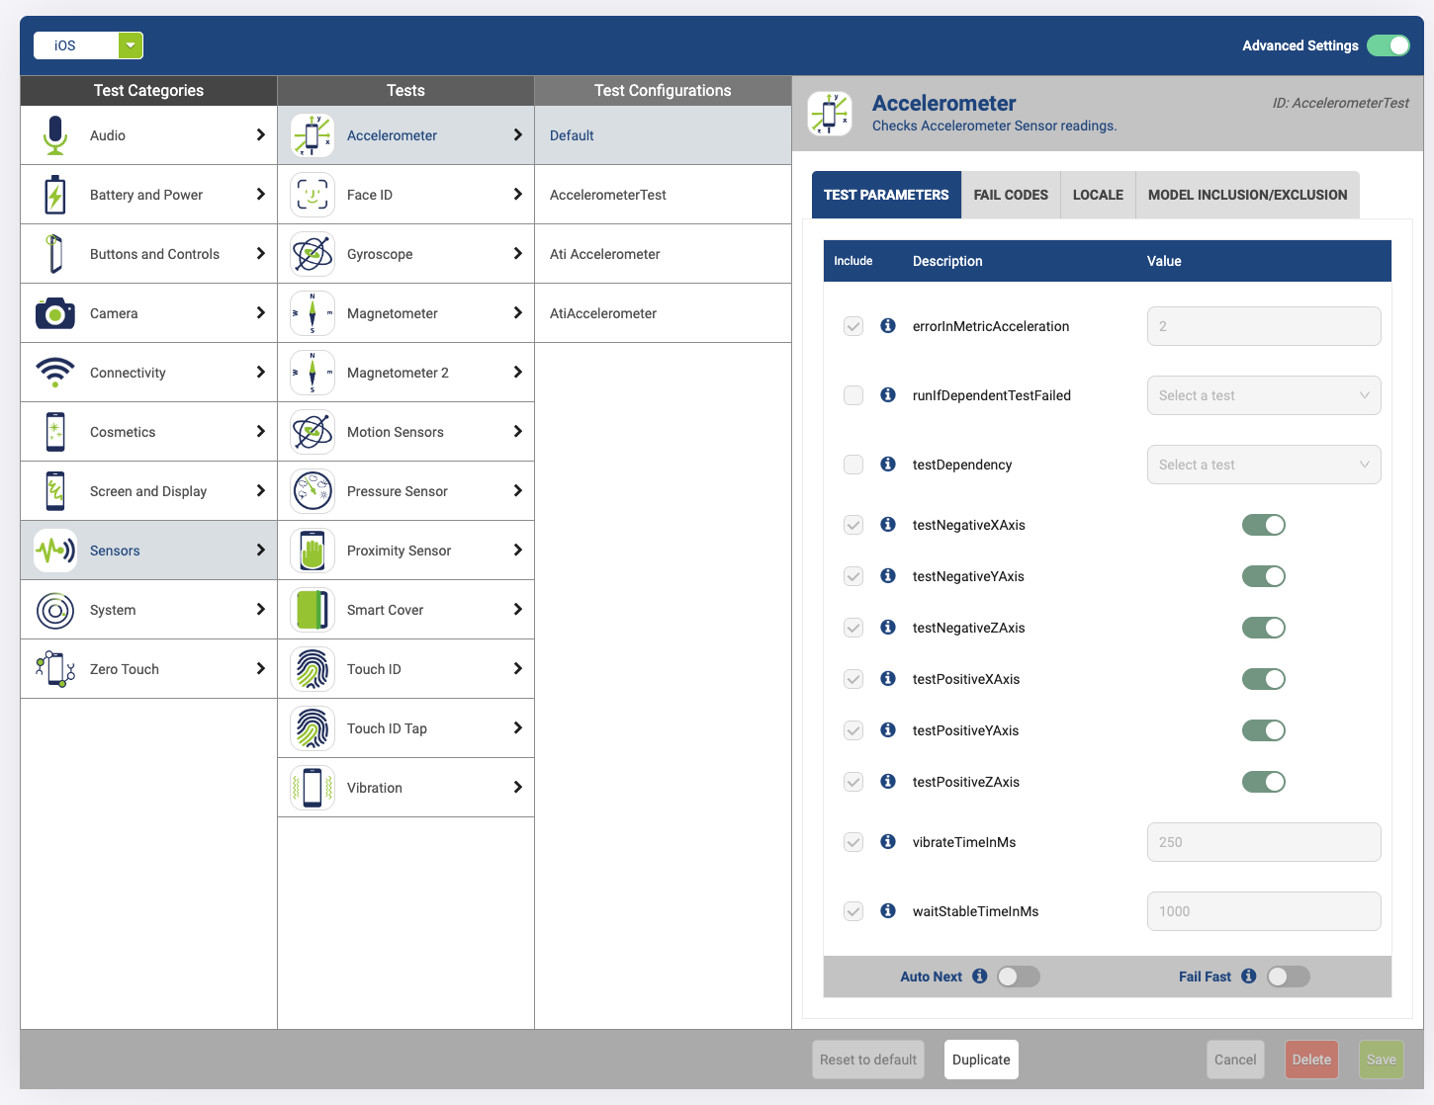Toggle the testPositiveZAxis switch
The image size is (1434, 1105).
(1264, 782)
